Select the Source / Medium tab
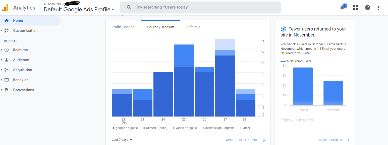The width and height of the screenshot is (388, 145). click(x=161, y=27)
